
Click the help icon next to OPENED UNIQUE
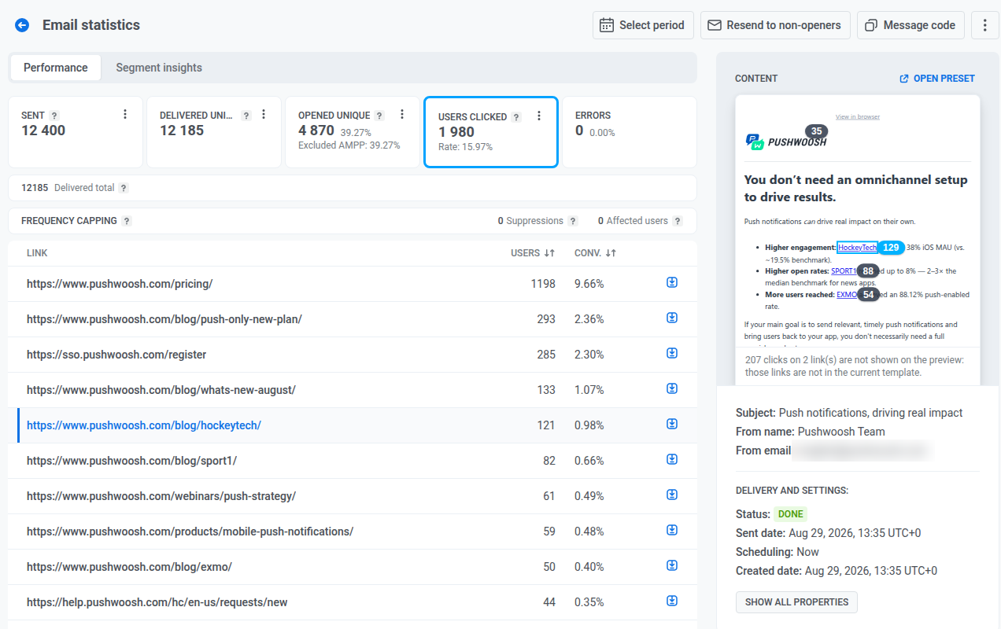[379, 116]
